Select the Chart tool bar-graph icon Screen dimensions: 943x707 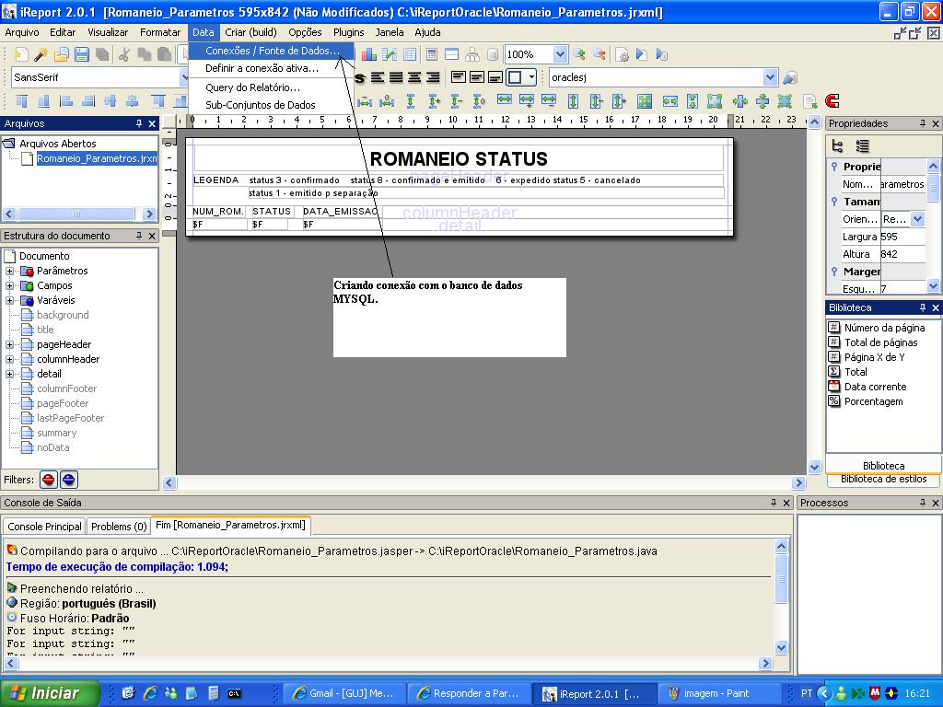369,54
